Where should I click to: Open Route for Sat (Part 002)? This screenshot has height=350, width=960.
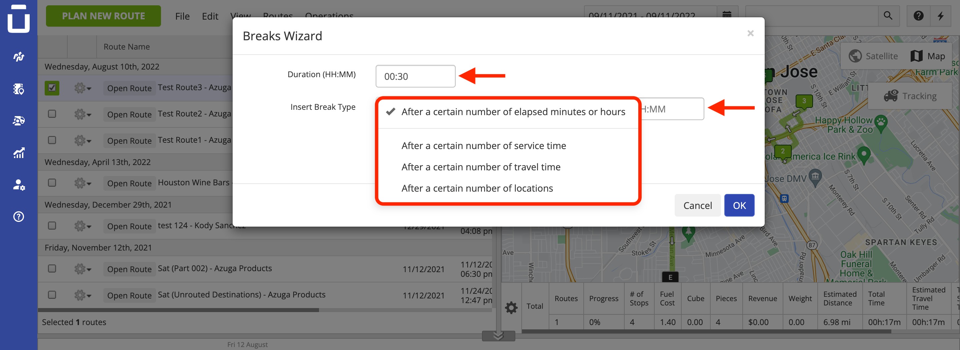129,269
